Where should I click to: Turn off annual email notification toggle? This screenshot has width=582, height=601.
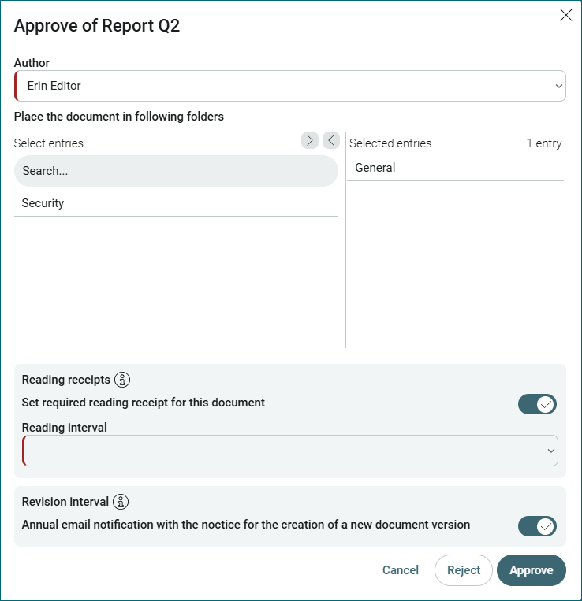coord(537,526)
